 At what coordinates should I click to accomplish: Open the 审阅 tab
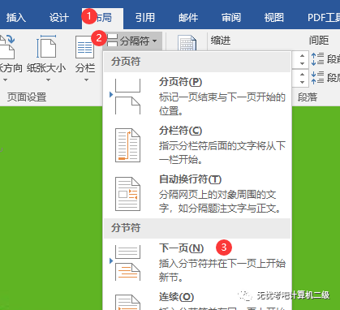coord(231,18)
